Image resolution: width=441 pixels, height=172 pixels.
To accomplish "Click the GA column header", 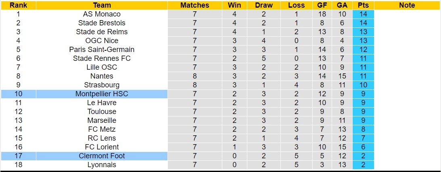I will tap(342, 5).
